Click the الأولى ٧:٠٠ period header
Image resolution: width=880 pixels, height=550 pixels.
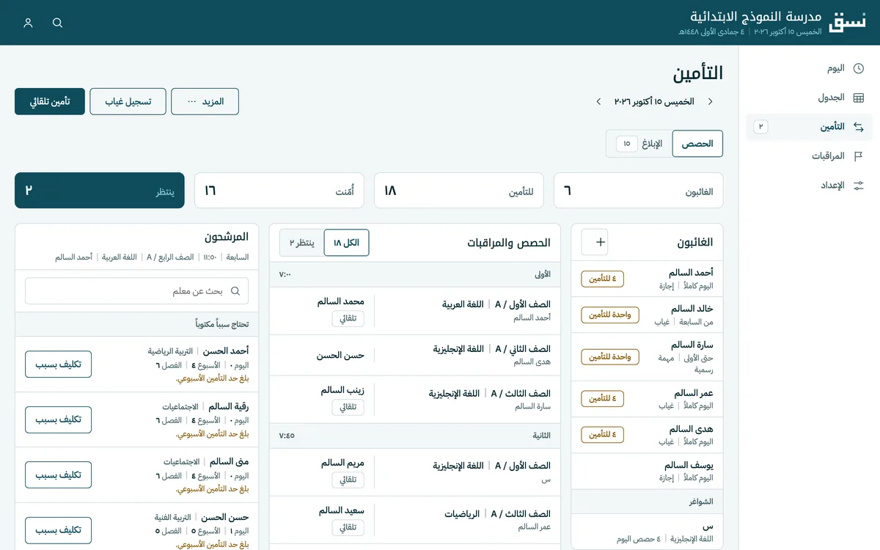point(415,274)
